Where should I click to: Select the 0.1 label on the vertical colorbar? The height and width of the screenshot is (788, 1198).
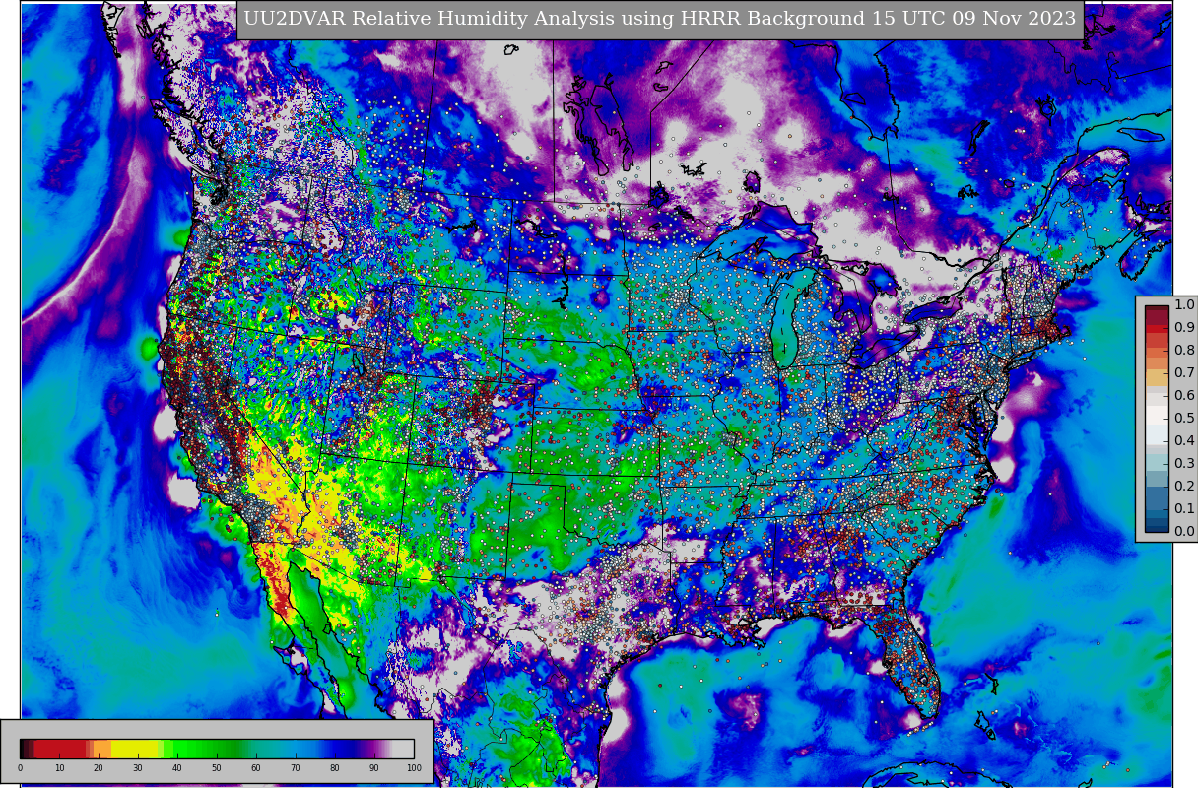(x=1183, y=509)
